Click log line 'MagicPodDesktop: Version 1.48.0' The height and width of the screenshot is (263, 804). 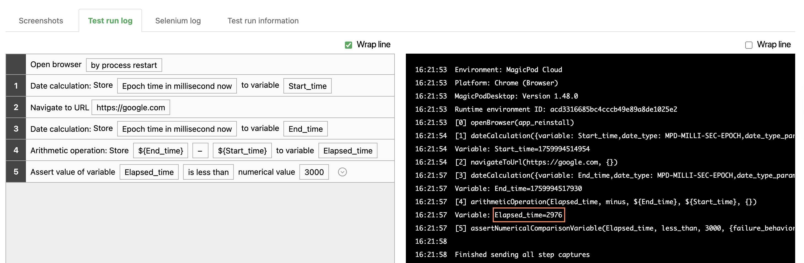[516, 96]
